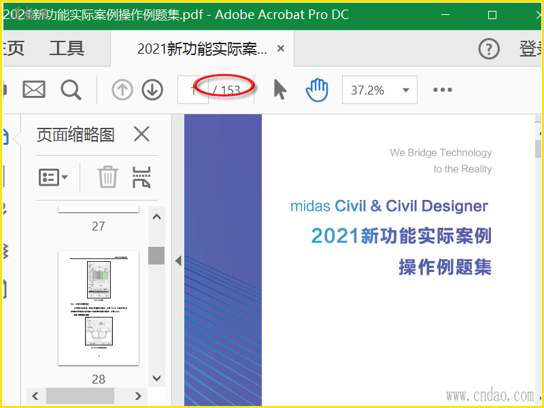Activate the Hand pan tool
Viewport: 544px width, 408px height.
tap(317, 90)
